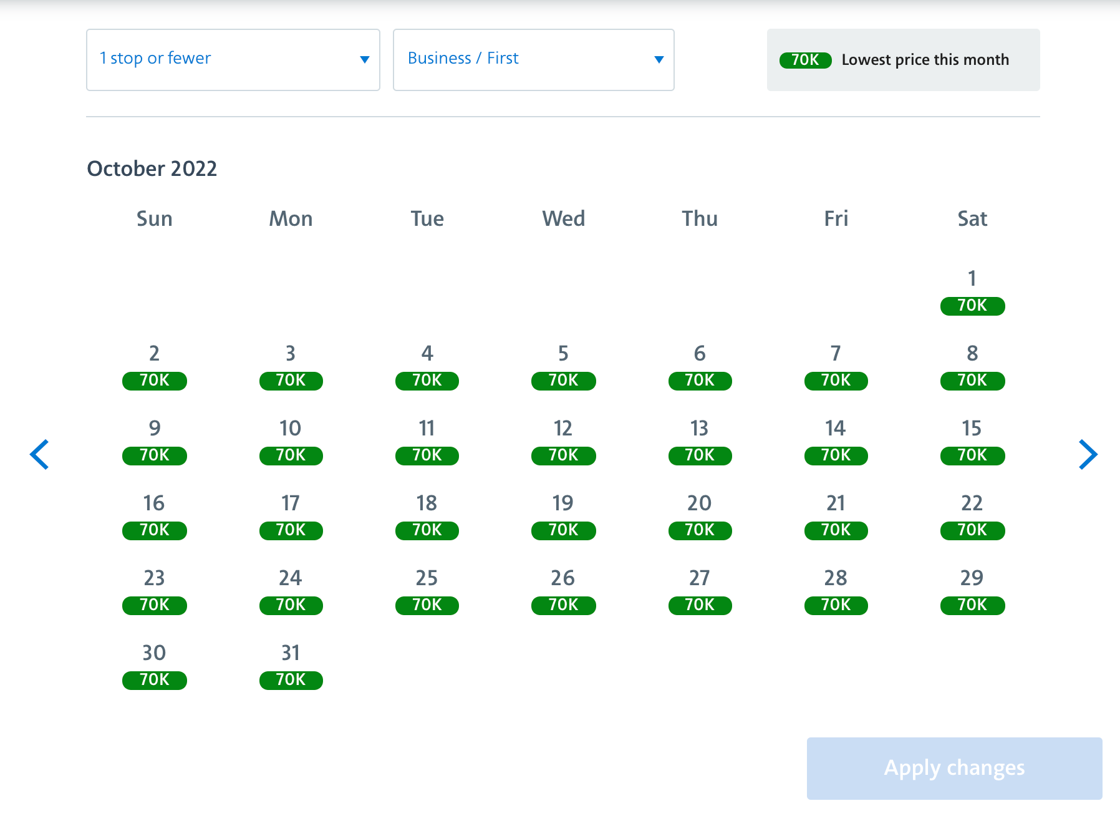Image resolution: width=1120 pixels, height=821 pixels.
Task: Go to the previous month arrow
Action: point(39,454)
